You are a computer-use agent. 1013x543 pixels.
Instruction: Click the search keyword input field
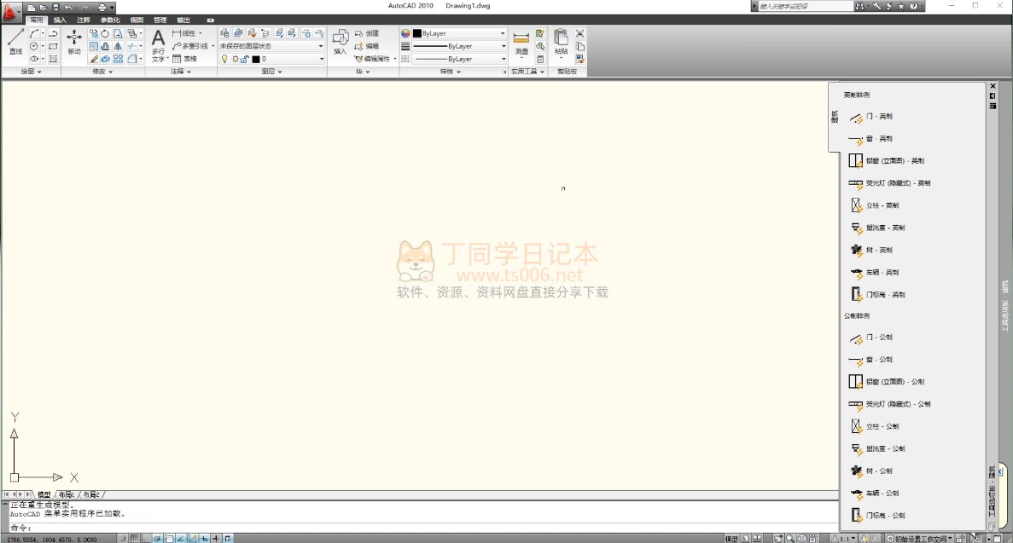point(805,6)
